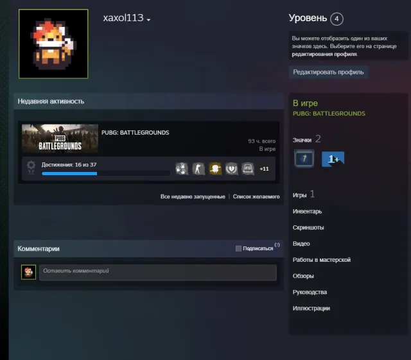Click '93 ч. всего' playtime text
The width and height of the screenshot is (411, 360).
[x=261, y=141]
